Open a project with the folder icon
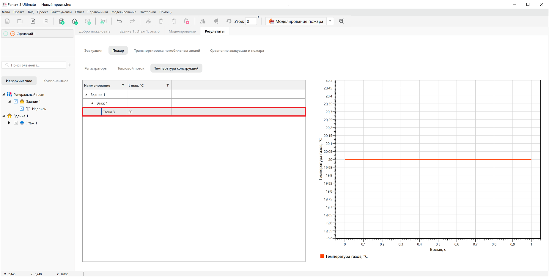 coord(20,21)
